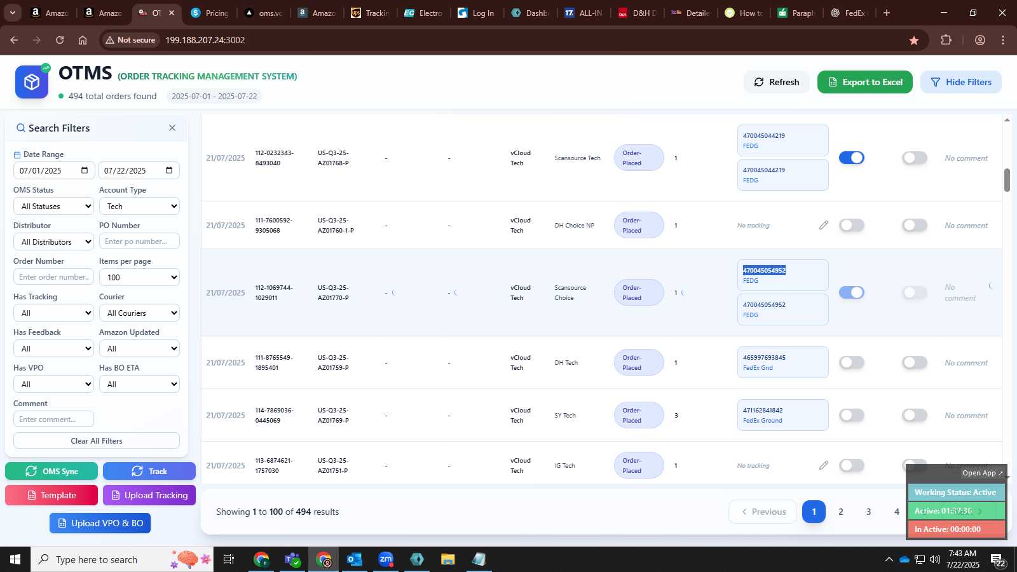Edit tracking for order 111-7600592-9305068

click(x=824, y=225)
